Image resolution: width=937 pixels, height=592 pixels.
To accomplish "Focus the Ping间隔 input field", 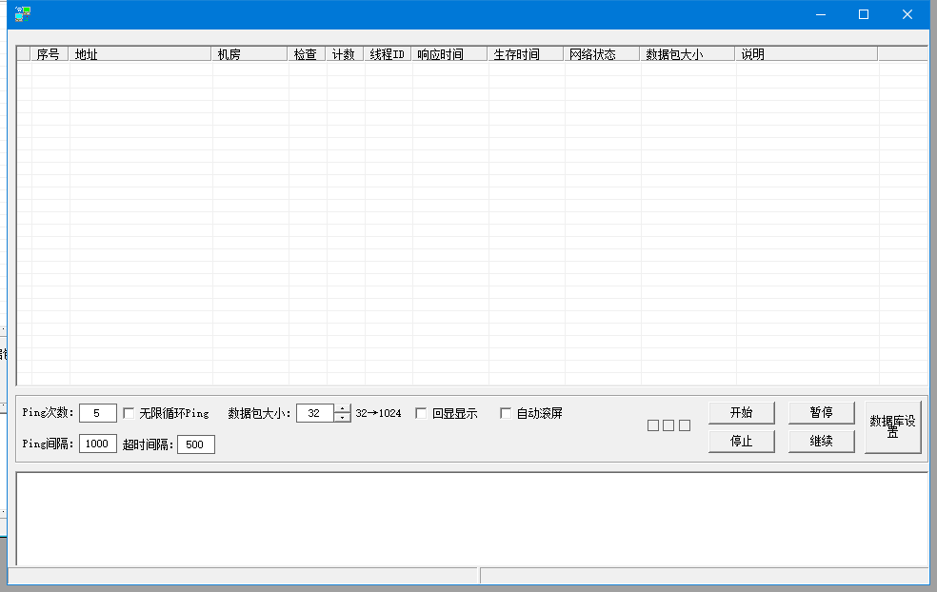I will [x=97, y=444].
